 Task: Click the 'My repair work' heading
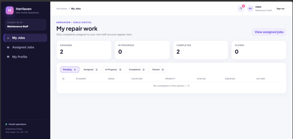(x=77, y=29)
